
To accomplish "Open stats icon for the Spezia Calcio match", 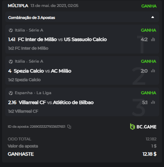I will [153, 71].
